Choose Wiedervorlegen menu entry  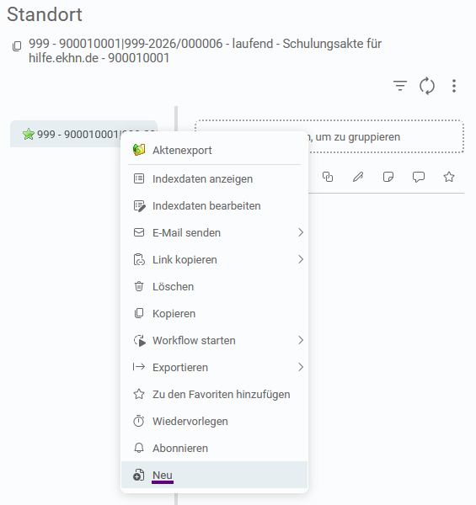[x=214, y=422]
